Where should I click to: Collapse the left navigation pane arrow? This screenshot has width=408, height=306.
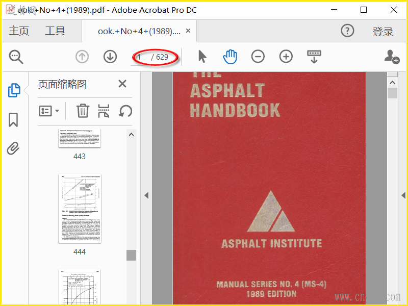pyautogui.click(x=146, y=195)
